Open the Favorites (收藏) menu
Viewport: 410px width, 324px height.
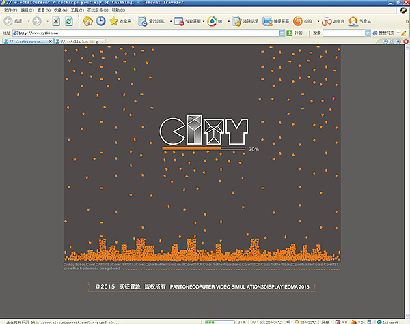click(60, 10)
